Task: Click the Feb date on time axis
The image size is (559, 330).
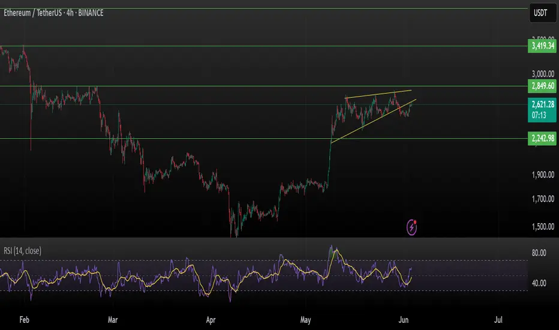Action: (24, 320)
